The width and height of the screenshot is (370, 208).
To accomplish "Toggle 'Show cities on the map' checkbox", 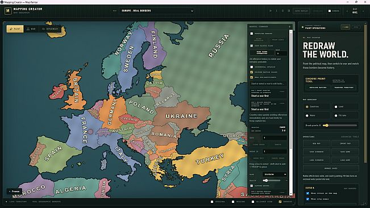I will [307, 193].
